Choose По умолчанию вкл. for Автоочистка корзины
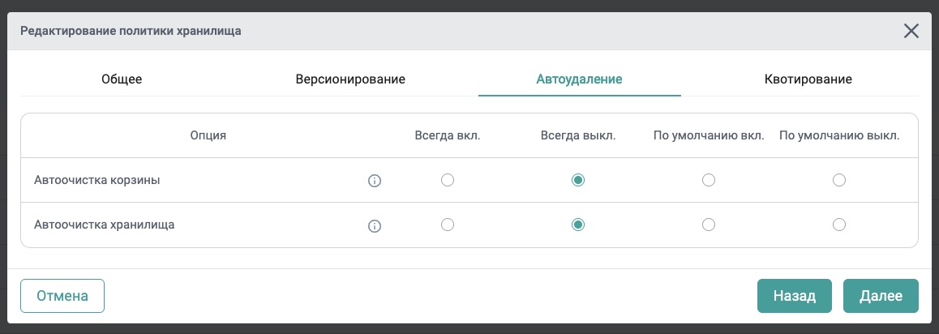Viewport: 939px width, 334px height. click(709, 180)
